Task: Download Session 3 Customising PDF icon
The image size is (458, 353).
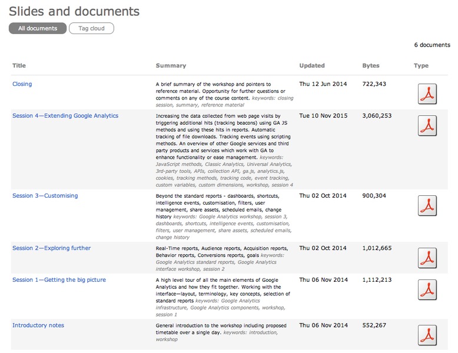Action: pyautogui.click(x=427, y=205)
